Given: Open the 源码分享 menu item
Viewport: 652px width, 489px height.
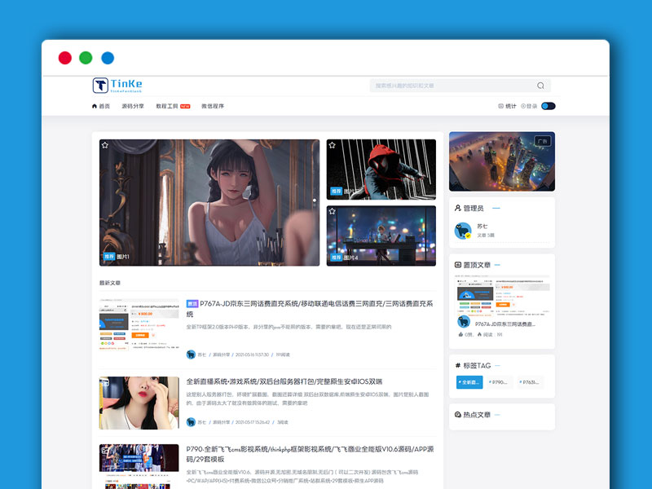Looking at the screenshot, I should 134,107.
